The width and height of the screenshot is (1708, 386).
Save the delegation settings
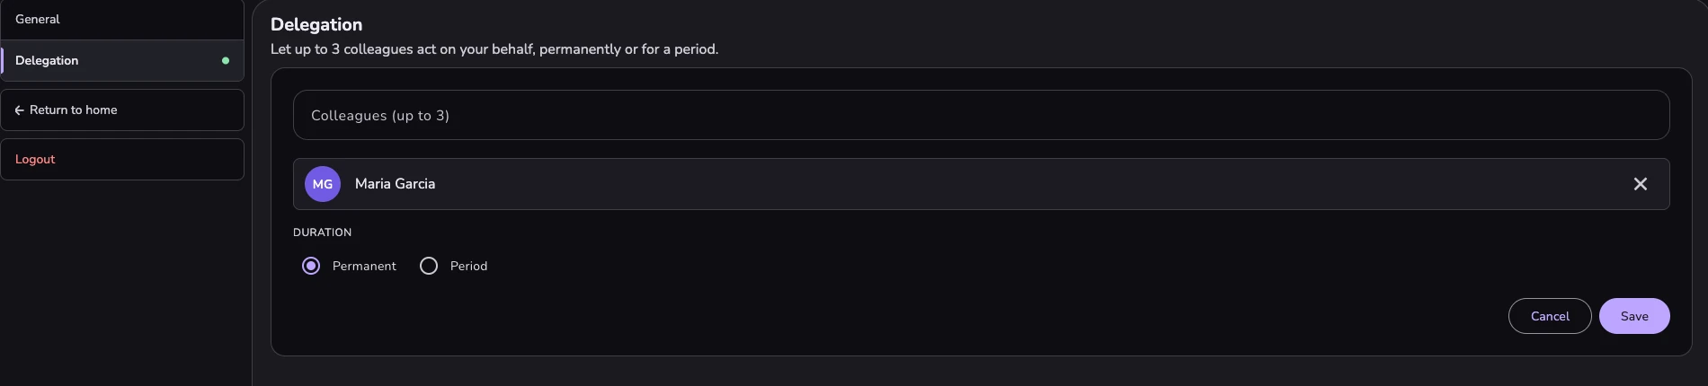tap(1634, 316)
